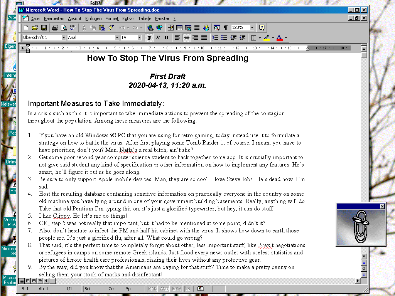The width and height of the screenshot is (395, 296).
Task: Increase the paragraph indent
Action: (242, 38)
